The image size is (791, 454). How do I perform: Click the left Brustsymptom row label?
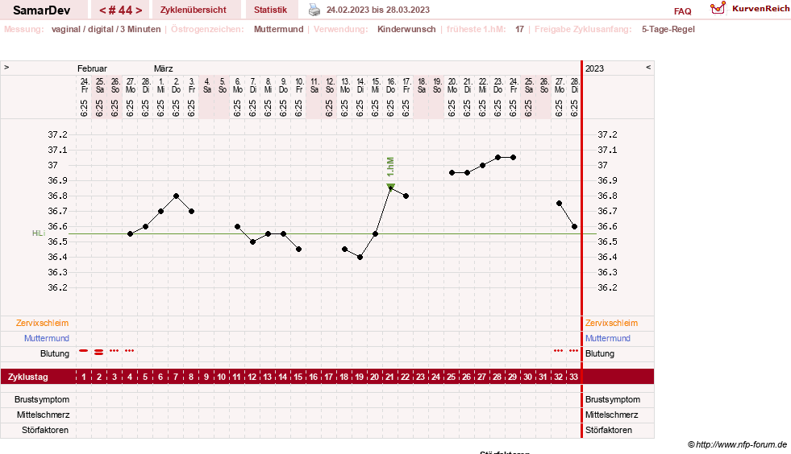[x=42, y=399]
